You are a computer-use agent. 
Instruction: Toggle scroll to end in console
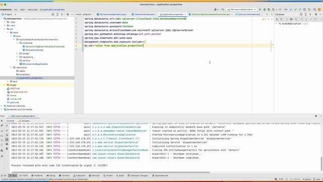click(x=7, y=140)
